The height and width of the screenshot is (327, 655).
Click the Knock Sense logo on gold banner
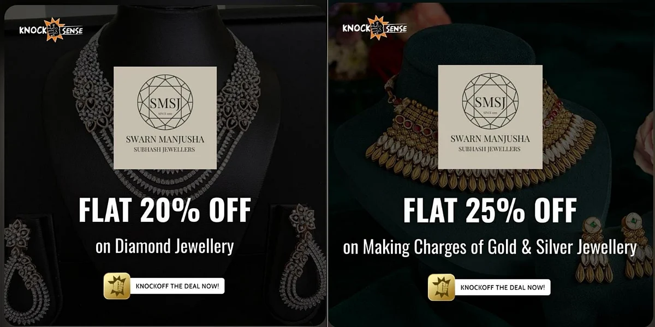(x=374, y=28)
